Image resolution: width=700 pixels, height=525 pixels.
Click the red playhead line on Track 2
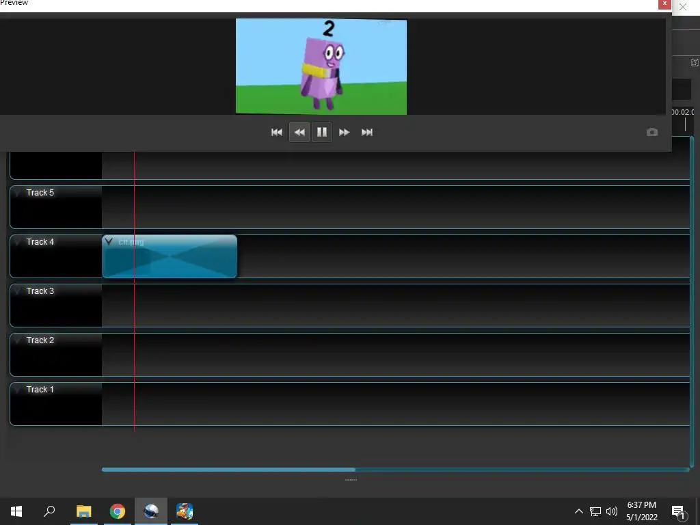tap(135, 355)
